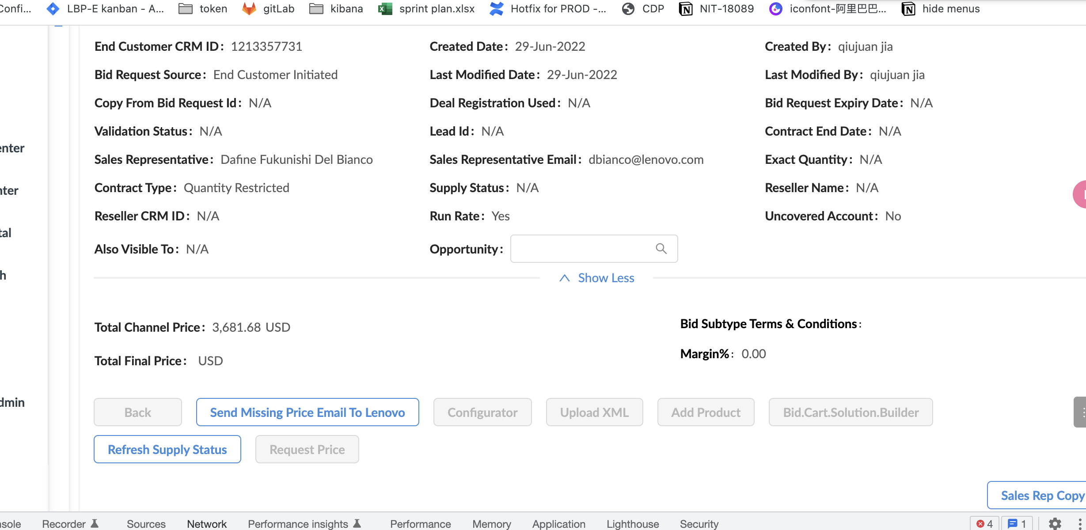
Task: Open the DevTools three-dot more menu
Action: [x=1080, y=524]
